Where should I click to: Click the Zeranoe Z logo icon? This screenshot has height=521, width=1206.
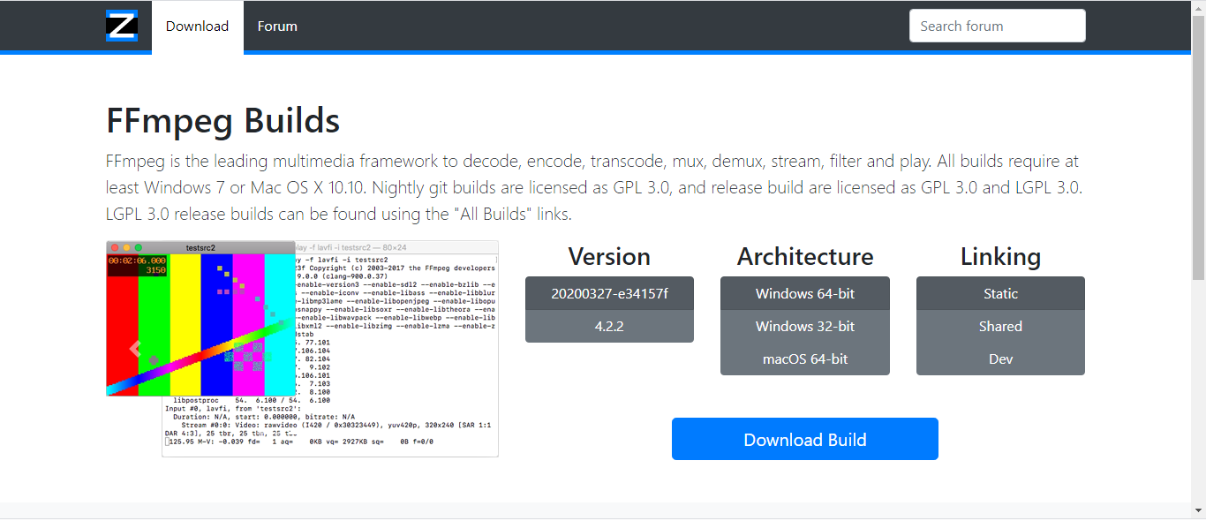pos(122,26)
